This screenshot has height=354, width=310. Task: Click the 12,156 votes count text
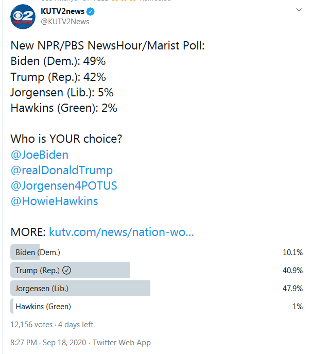coord(31,325)
